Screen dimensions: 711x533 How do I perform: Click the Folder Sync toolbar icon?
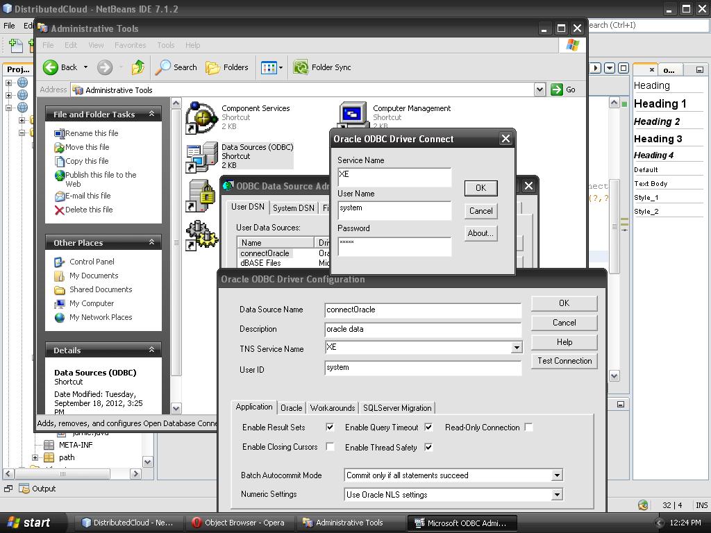301,67
